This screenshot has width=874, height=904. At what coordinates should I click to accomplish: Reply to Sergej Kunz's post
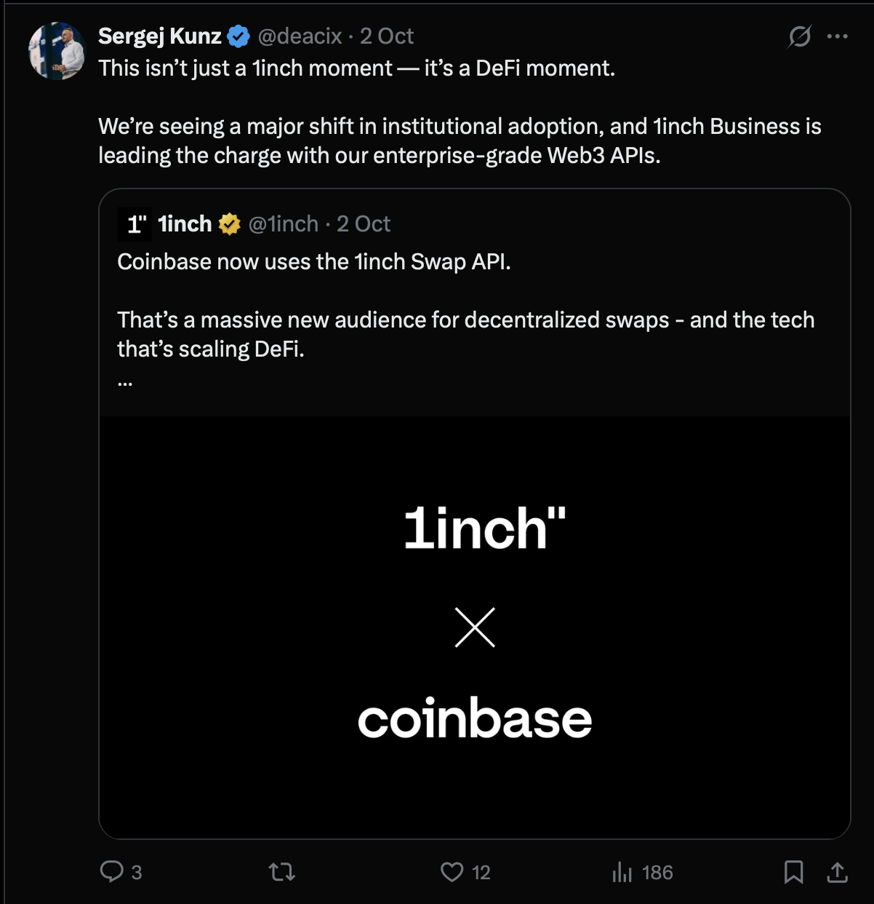[112, 871]
